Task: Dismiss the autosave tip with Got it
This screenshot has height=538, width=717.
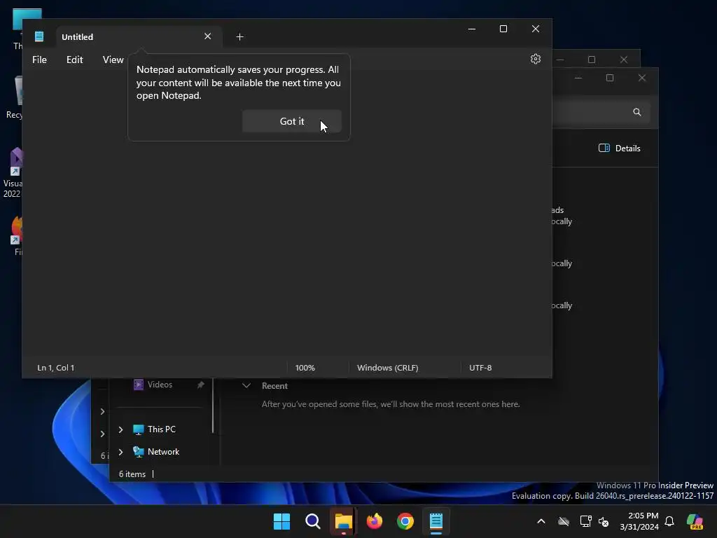Action: 292,121
